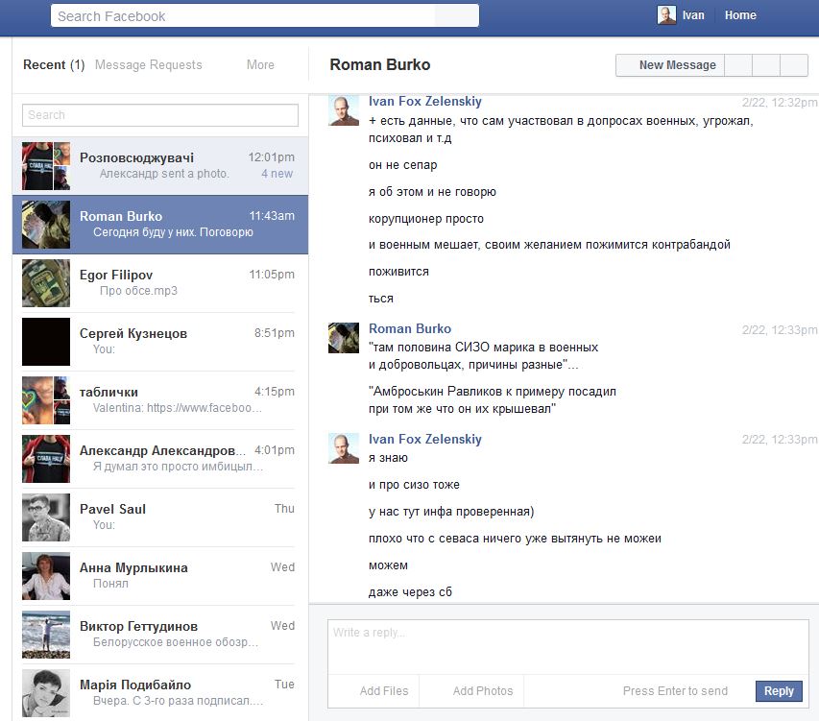Viewport: 819px width, 721px height.
Task: Expand the More dropdown in messages header
Action: [260, 65]
